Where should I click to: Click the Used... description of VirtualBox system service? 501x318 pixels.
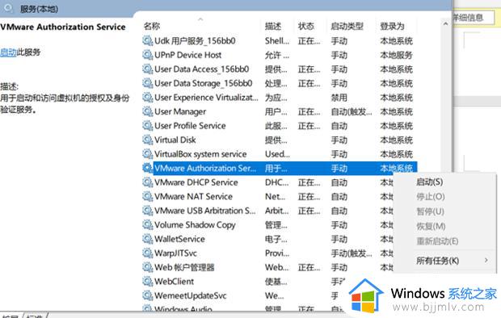pos(277,154)
